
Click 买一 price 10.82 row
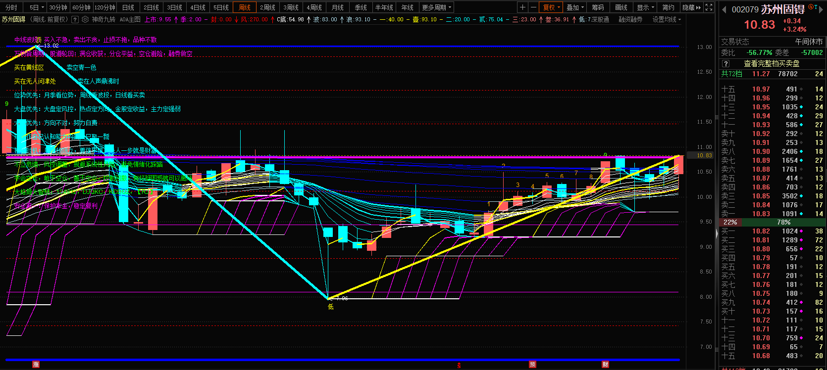(772, 231)
